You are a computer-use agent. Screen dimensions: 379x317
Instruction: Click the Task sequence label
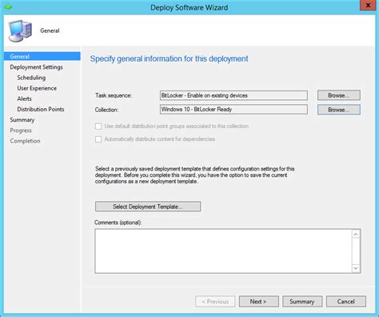pyautogui.click(x=114, y=95)
